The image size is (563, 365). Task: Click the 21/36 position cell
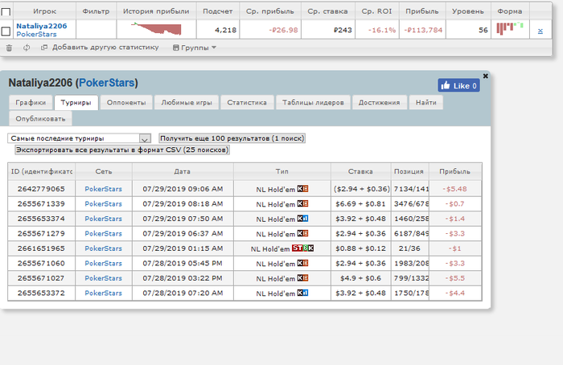coord(409,248)
